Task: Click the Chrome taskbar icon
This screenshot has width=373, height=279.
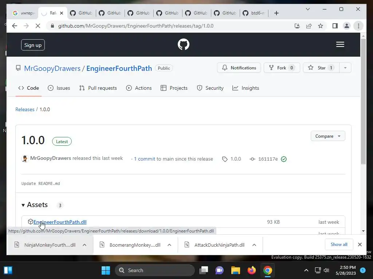Action: 267,270
